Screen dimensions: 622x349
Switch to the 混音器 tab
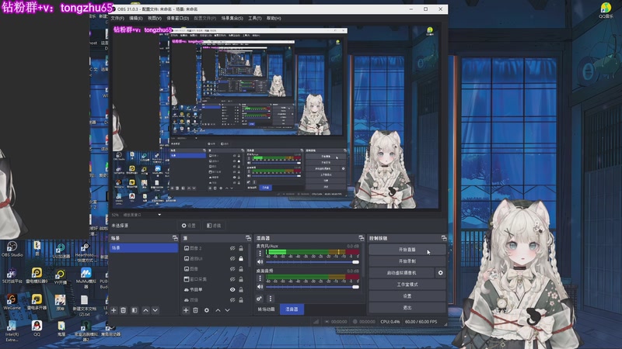click(292, 309)
